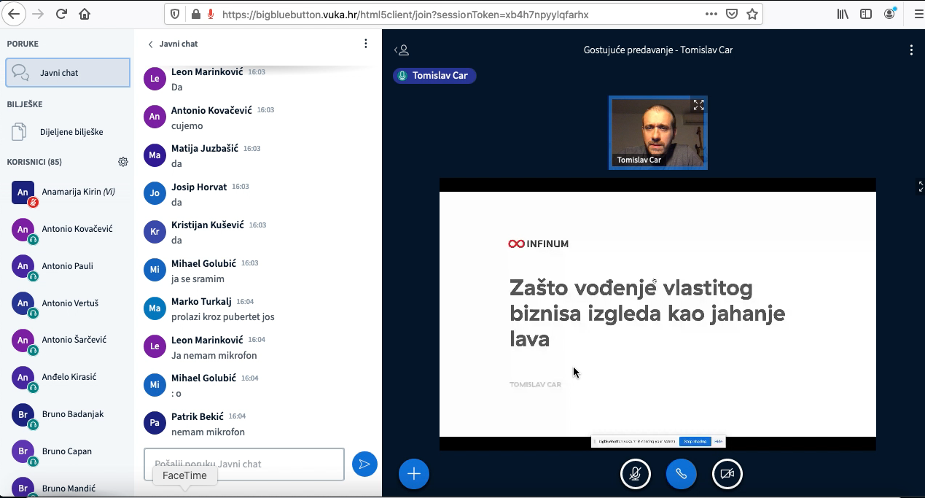Open the users settings gear icon
This screenshot has height=498, width=925.
(x=123, y=162)
